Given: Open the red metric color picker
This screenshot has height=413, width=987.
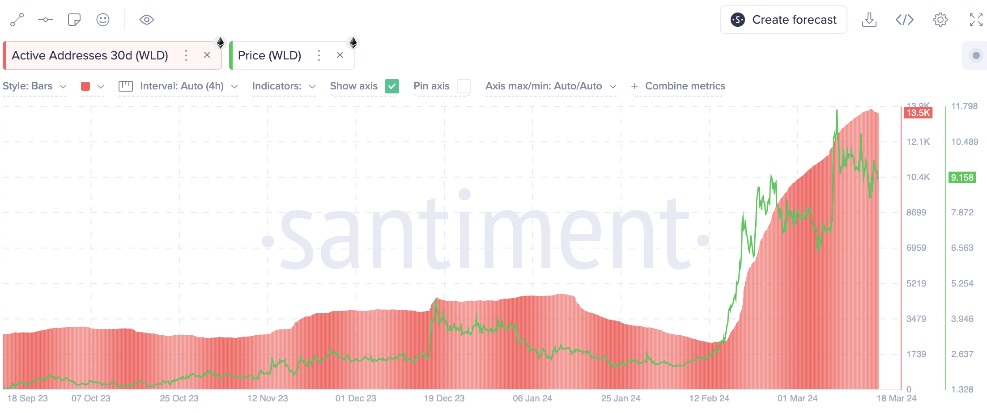Looking at the screenshot, I should [x=85, y=86].
